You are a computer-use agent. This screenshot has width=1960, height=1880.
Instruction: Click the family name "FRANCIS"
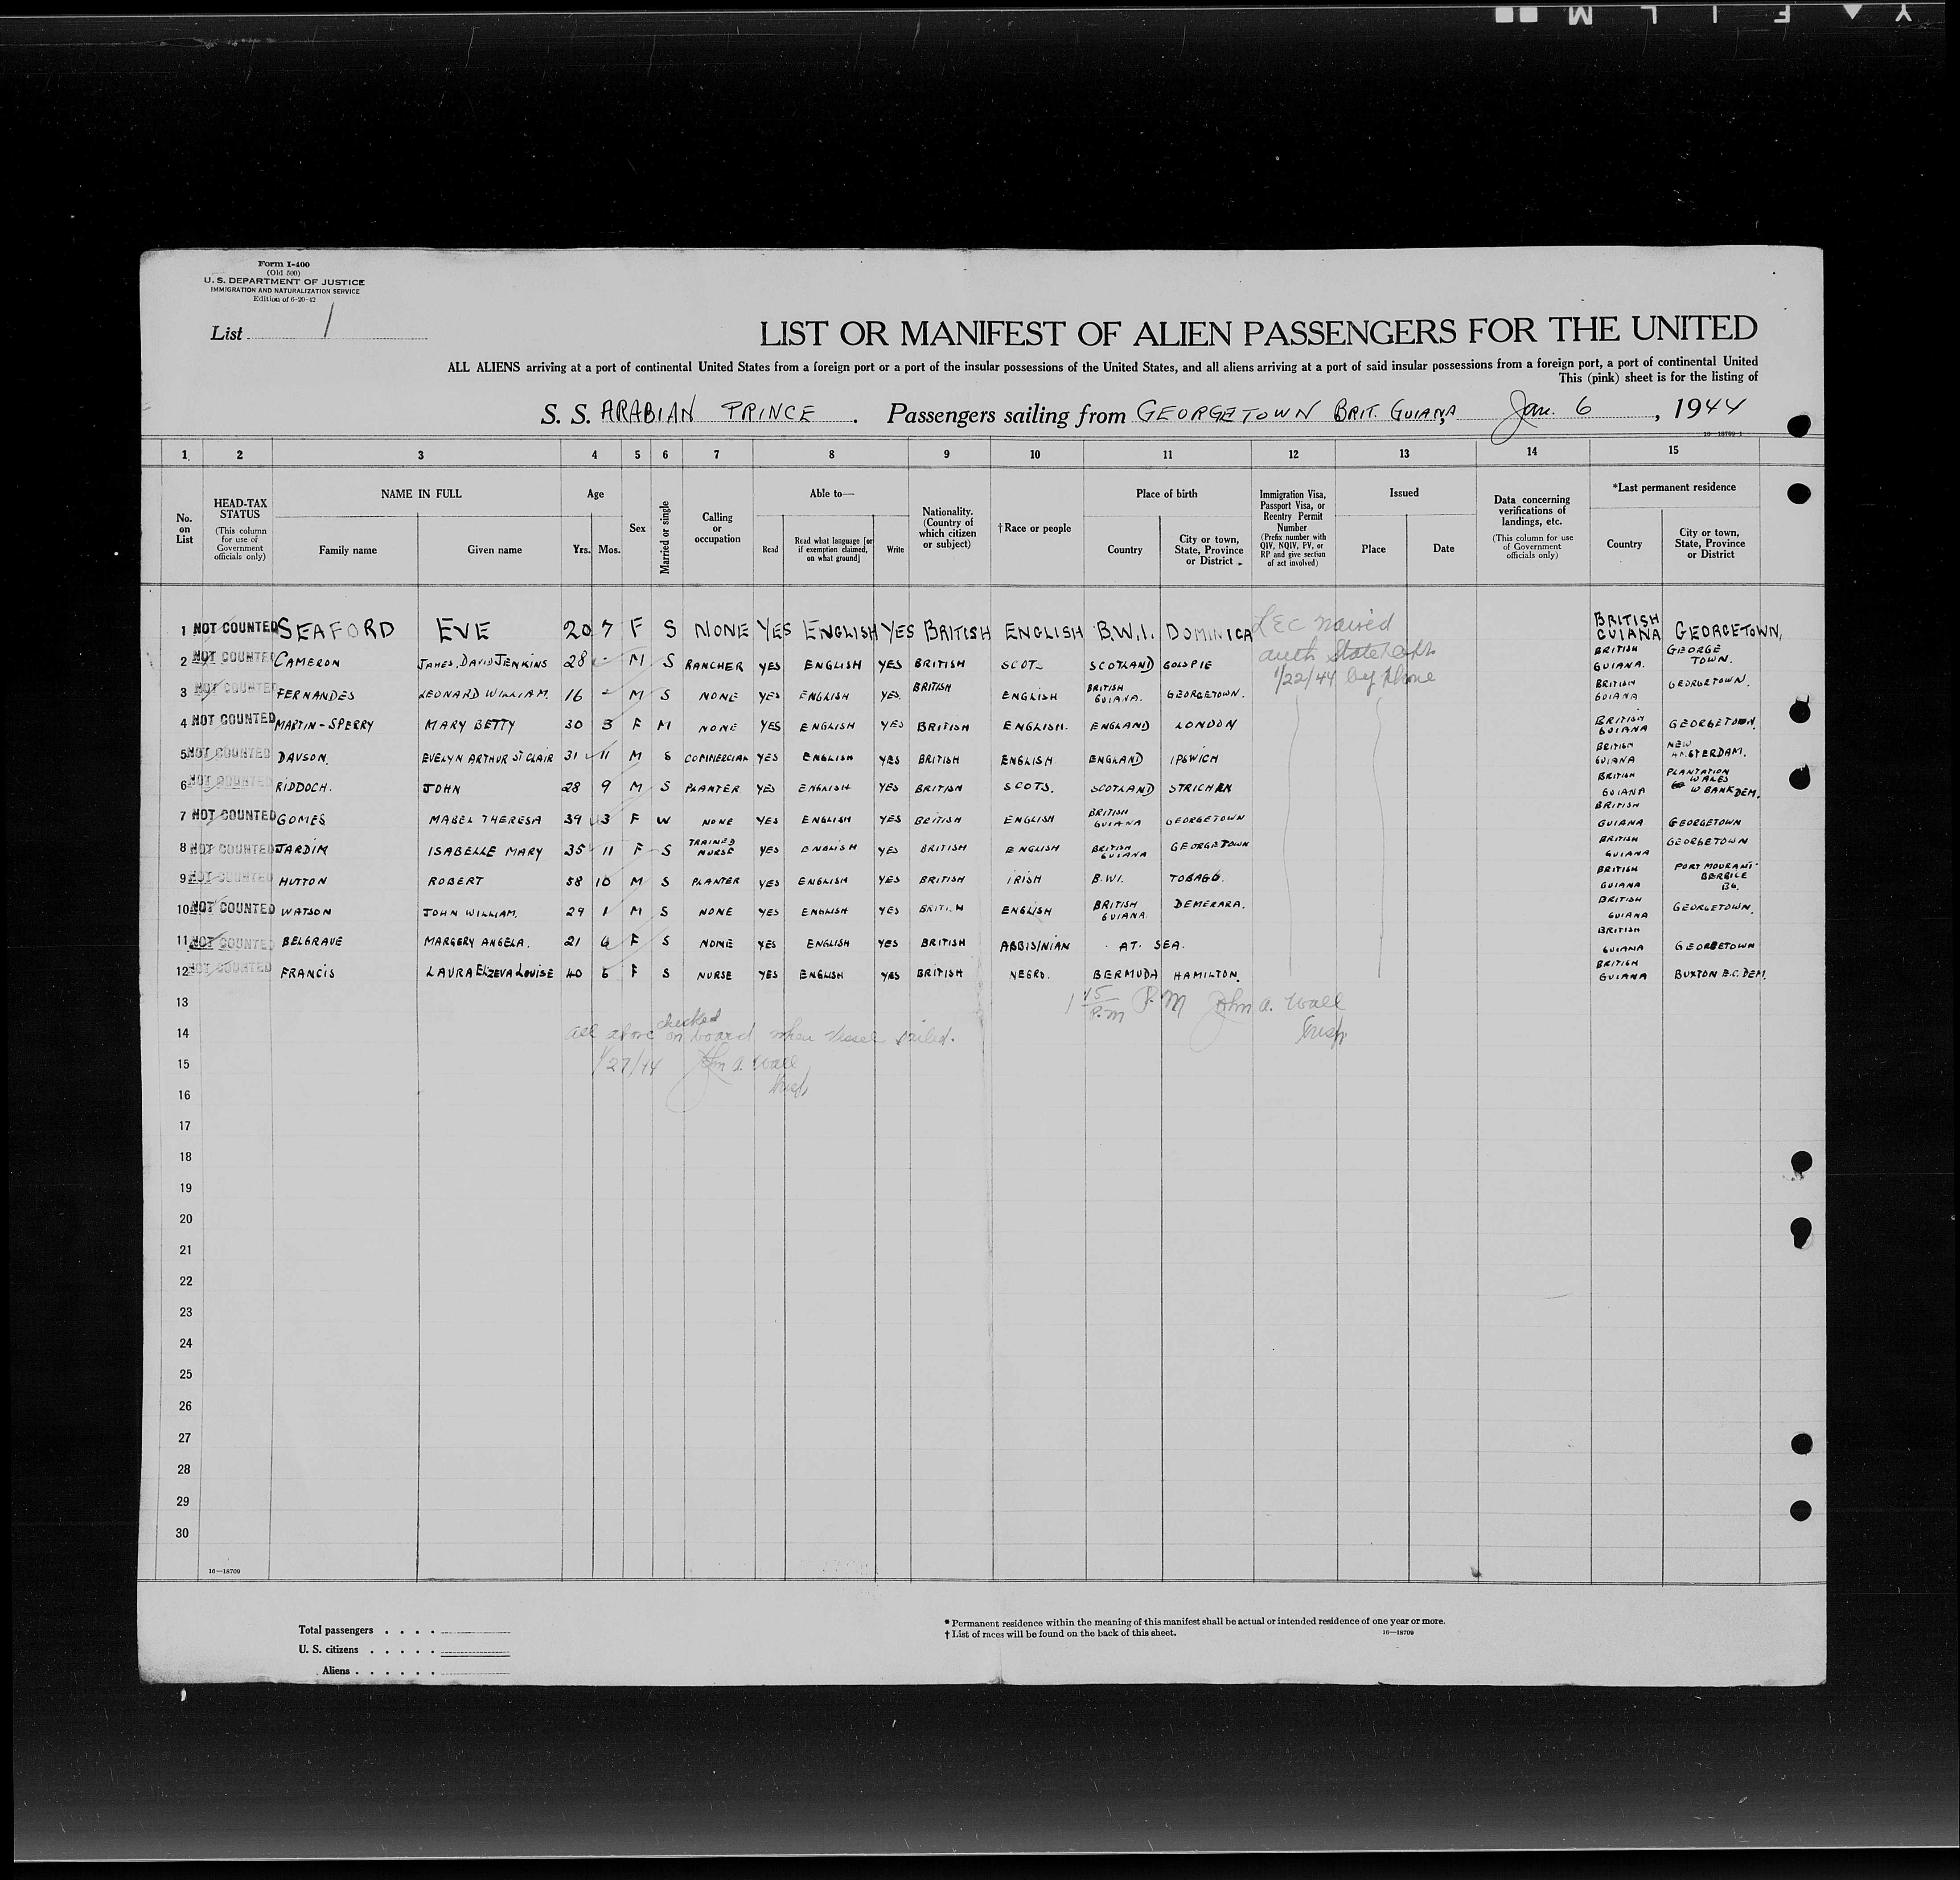(x=307, y=973)
